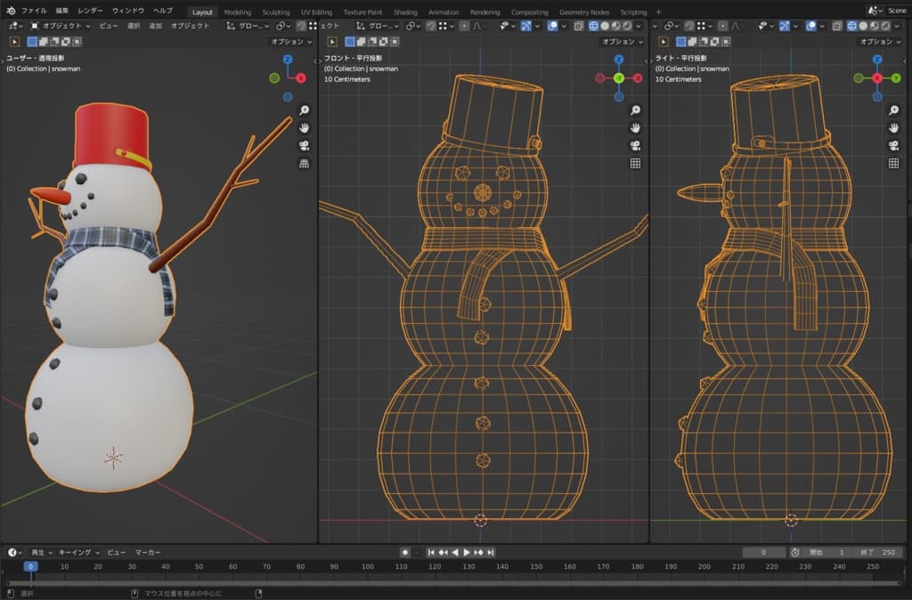Screen dimensions: 912x600
Task: Click the 終了 end frame field
Action: pos(877,552)
